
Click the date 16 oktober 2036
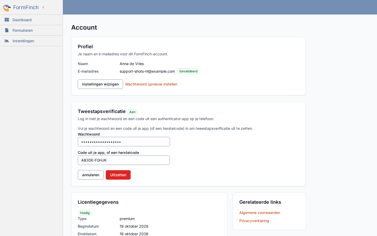134,234
